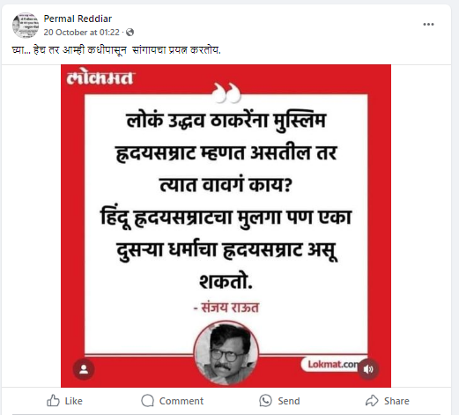Click the Comment speech bubble icon

[x=147, y=401]
